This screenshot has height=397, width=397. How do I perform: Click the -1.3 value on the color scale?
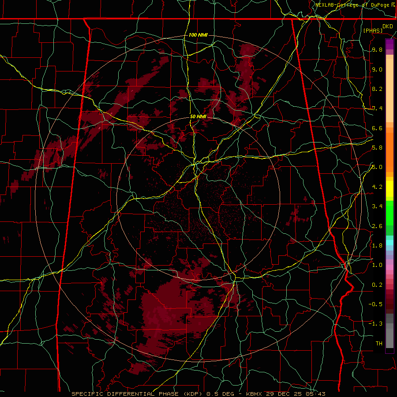375,324
